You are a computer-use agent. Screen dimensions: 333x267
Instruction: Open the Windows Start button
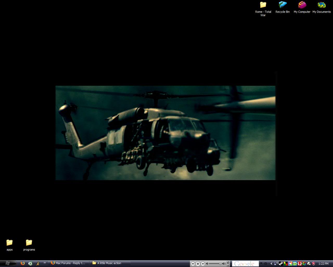pyautogui.click(x=8, y=263)
